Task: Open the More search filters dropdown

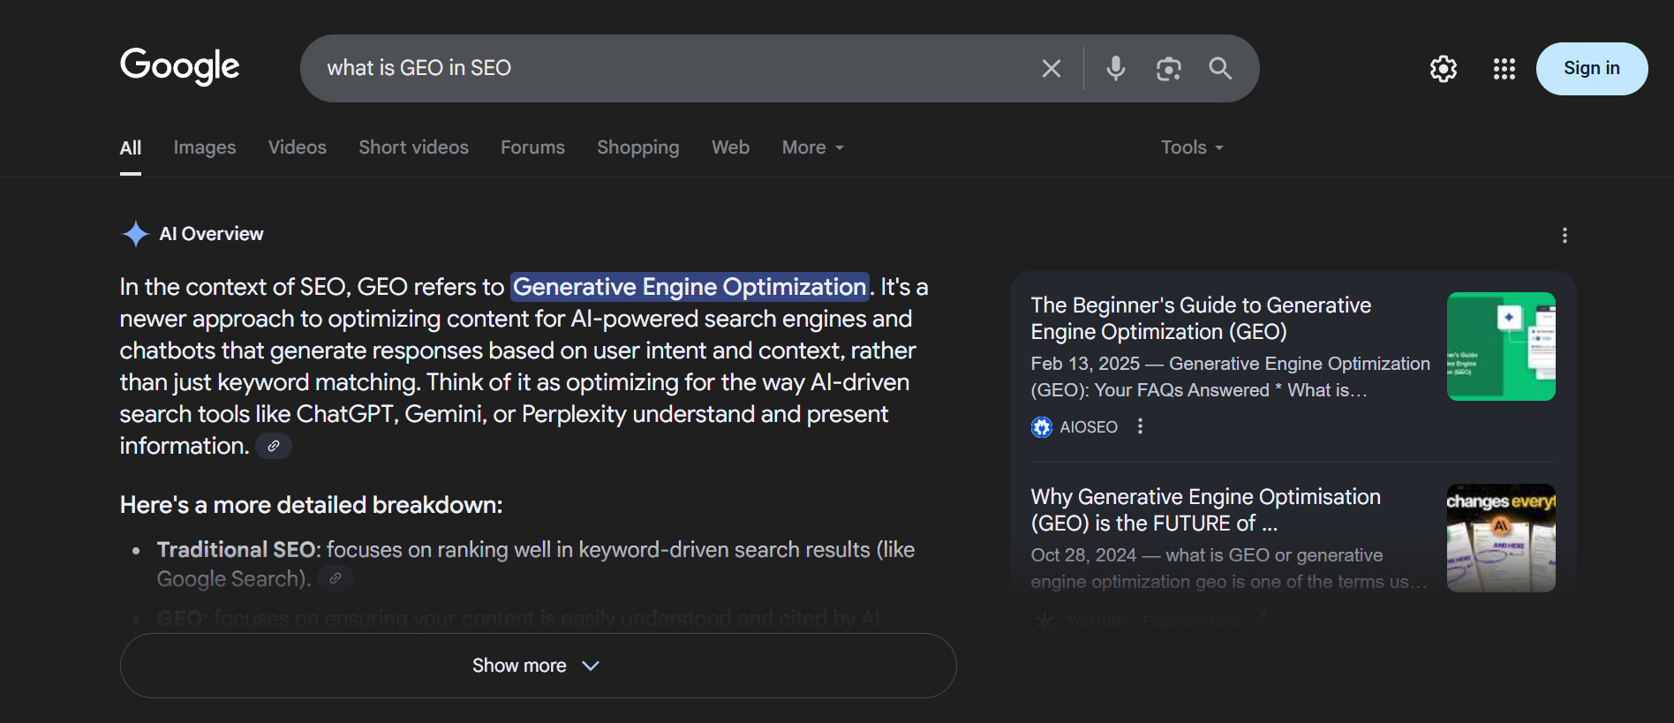Action: click(812, 147)
